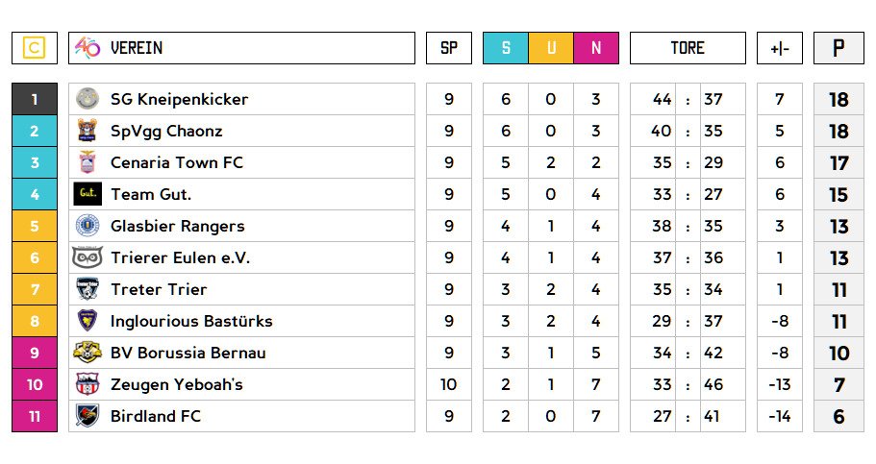Sort by the pink N losses column
The height and width of the screenshot is (464, 876).
point(596,48)
